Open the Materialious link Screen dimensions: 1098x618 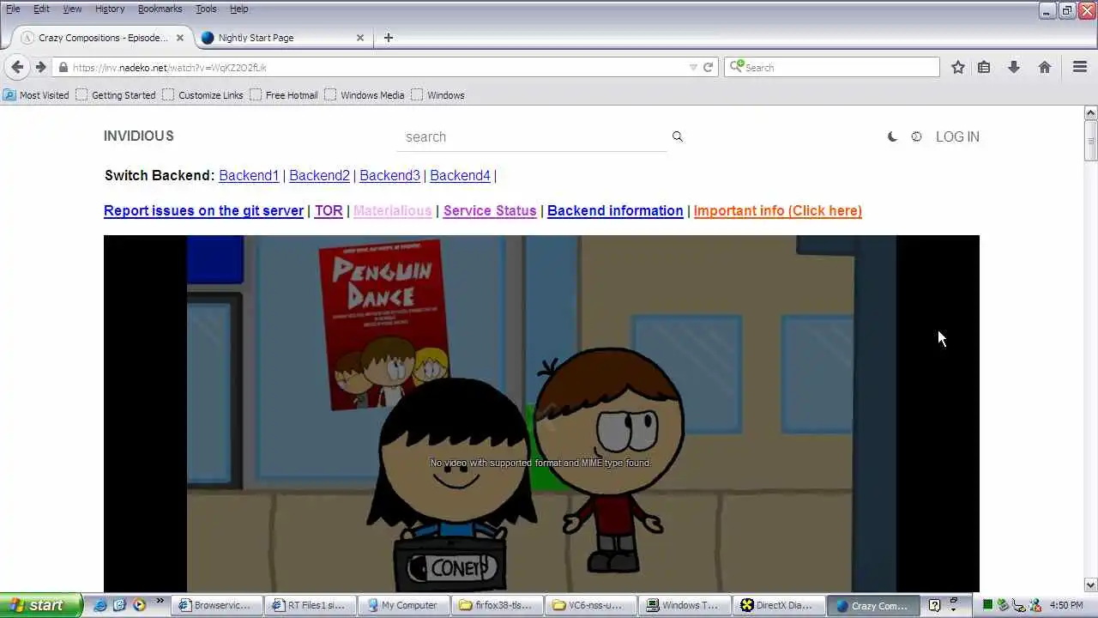point(392,210)
